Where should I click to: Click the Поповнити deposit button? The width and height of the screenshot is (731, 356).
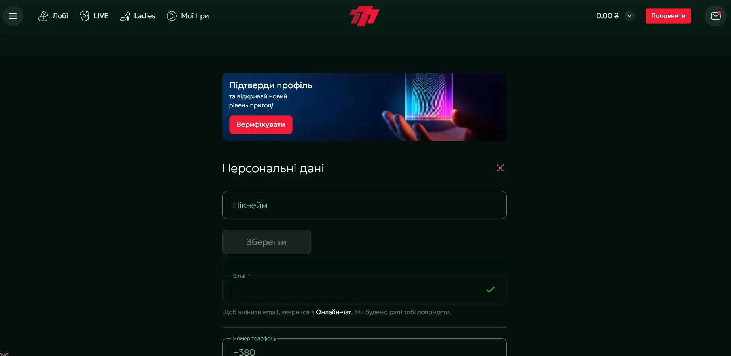668,16
